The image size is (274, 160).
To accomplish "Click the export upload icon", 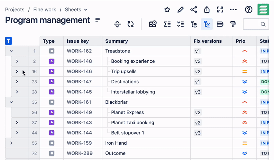I will 207,10.
